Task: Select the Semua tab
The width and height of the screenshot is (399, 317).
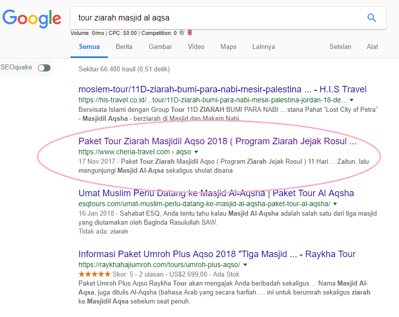Action: (89, 47)
